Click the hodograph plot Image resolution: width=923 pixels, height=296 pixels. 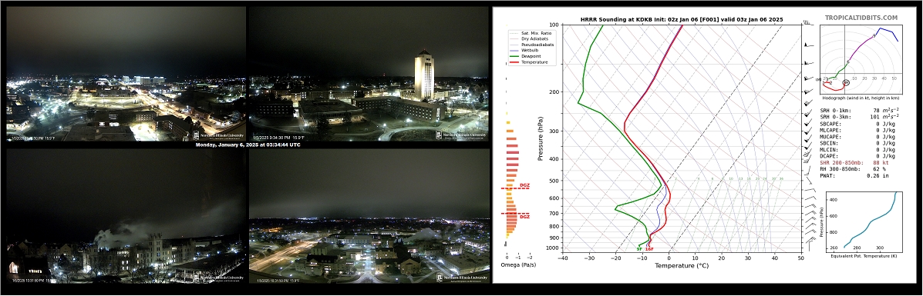861,60
